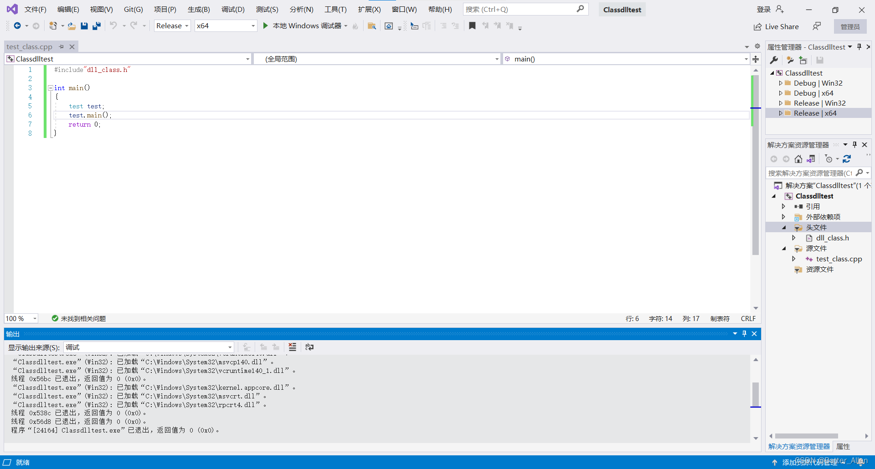The width and height of the screenshot is (875, 469).
Task: Open the Git(G) menu
Action: tap(133, 9)
